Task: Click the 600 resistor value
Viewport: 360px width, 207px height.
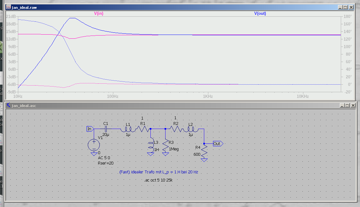Action: (x=197, y=154)
